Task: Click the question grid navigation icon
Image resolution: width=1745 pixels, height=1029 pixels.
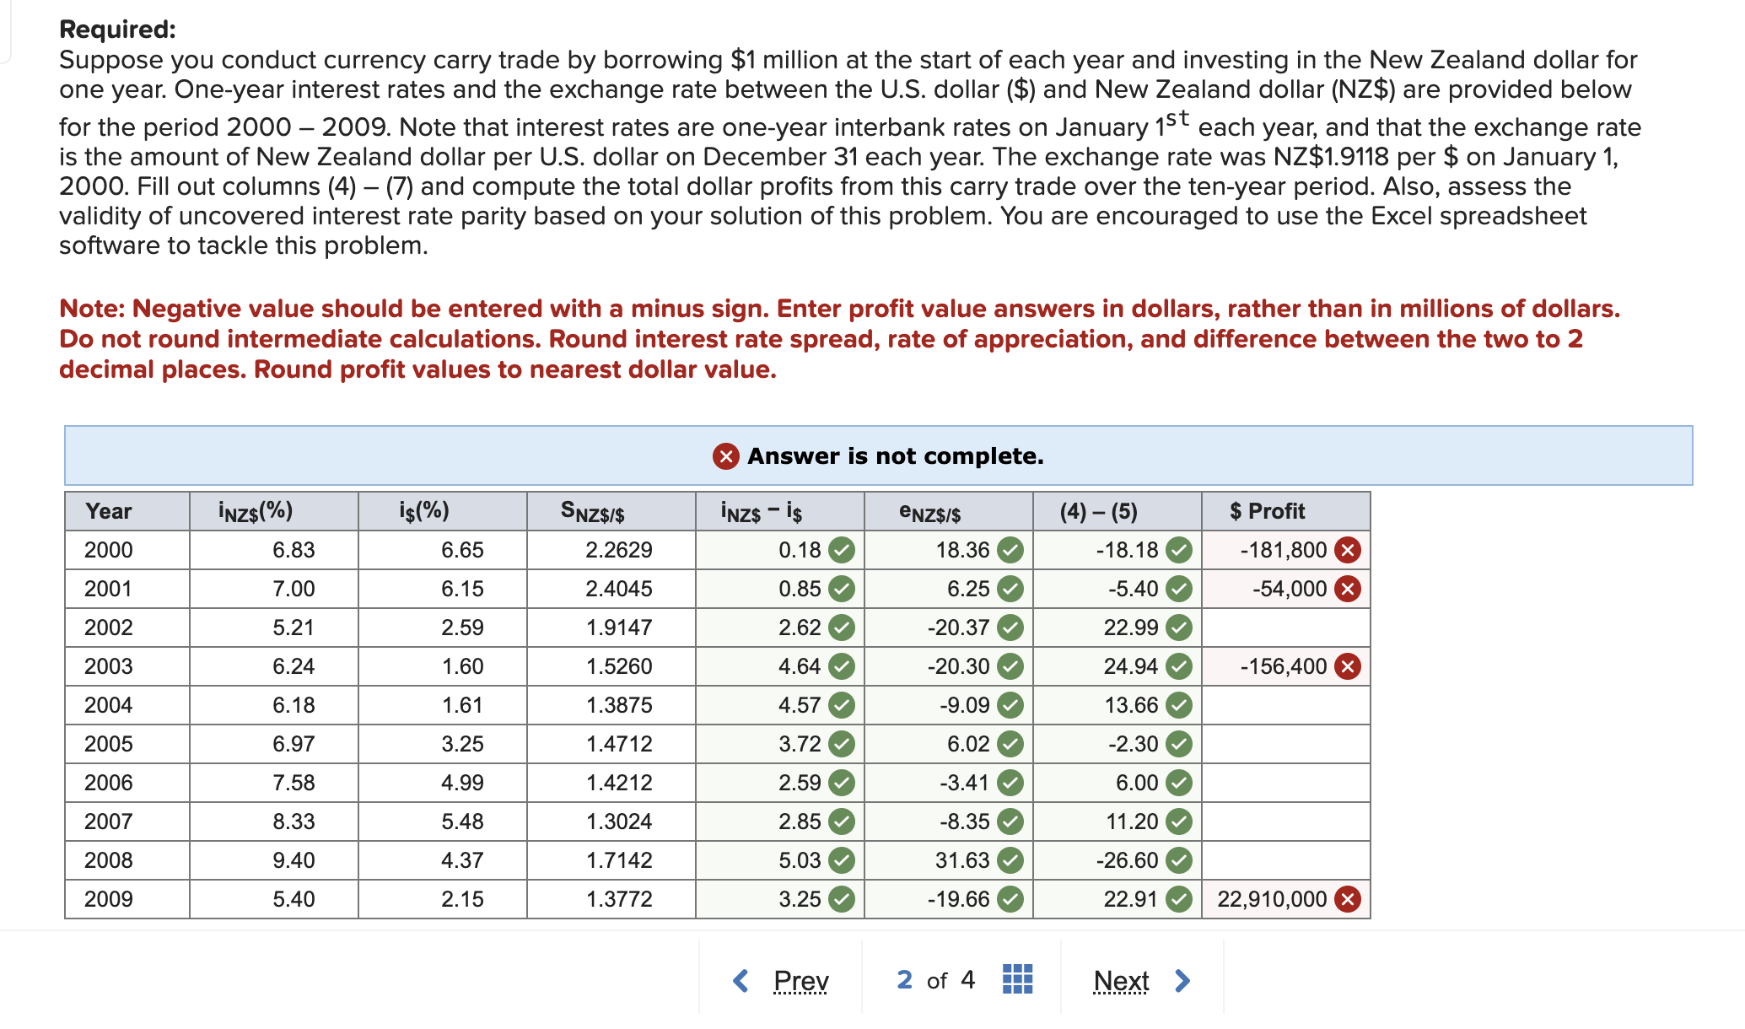Action: coord(1017,979)
